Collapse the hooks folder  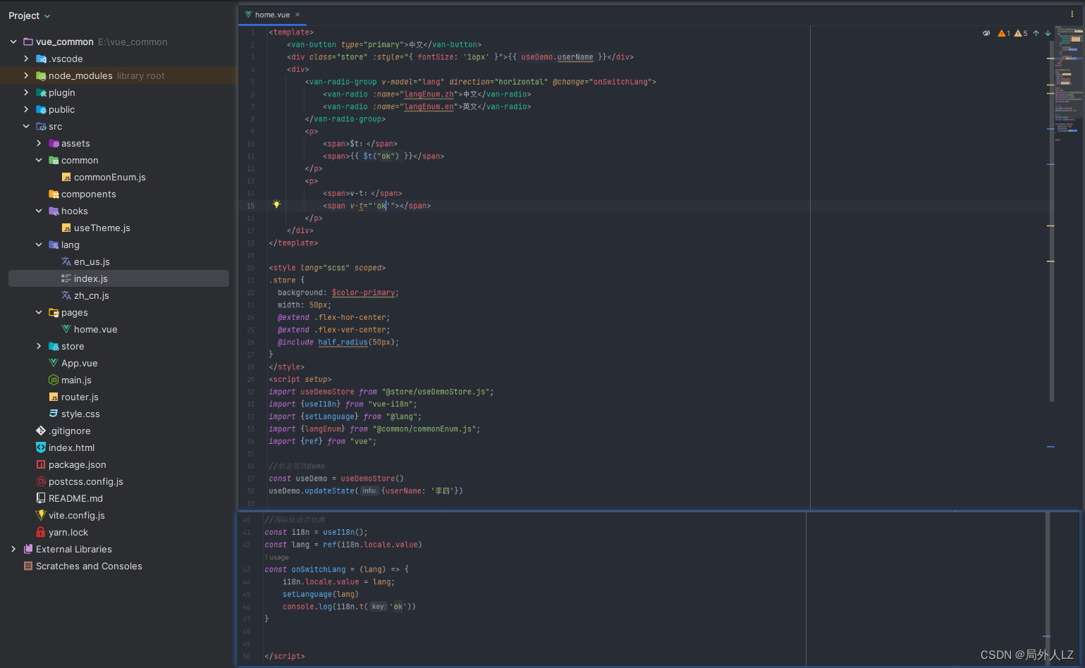pos(39,211)
